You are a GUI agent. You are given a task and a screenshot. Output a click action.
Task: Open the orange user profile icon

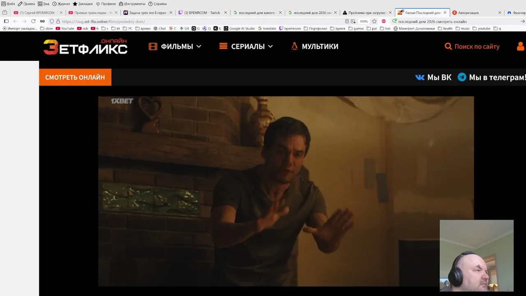(x=521, y=46)
